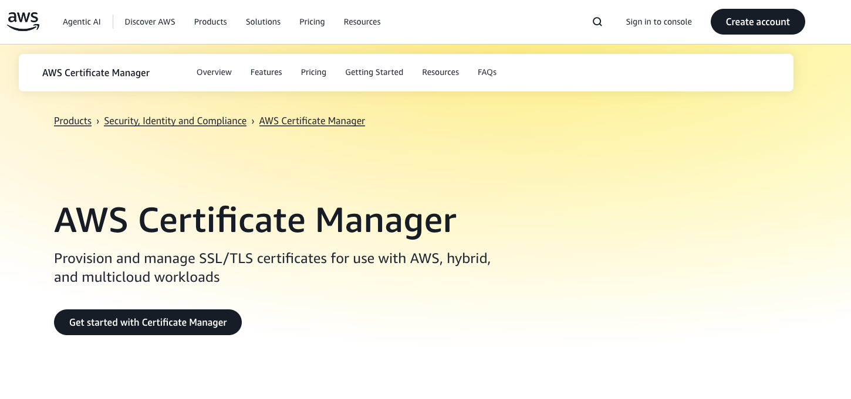Follow the Security, Identity and Compliance breadcrumb
The width and height of the screenshot is (851, 399).
click(x=175, y=121)
